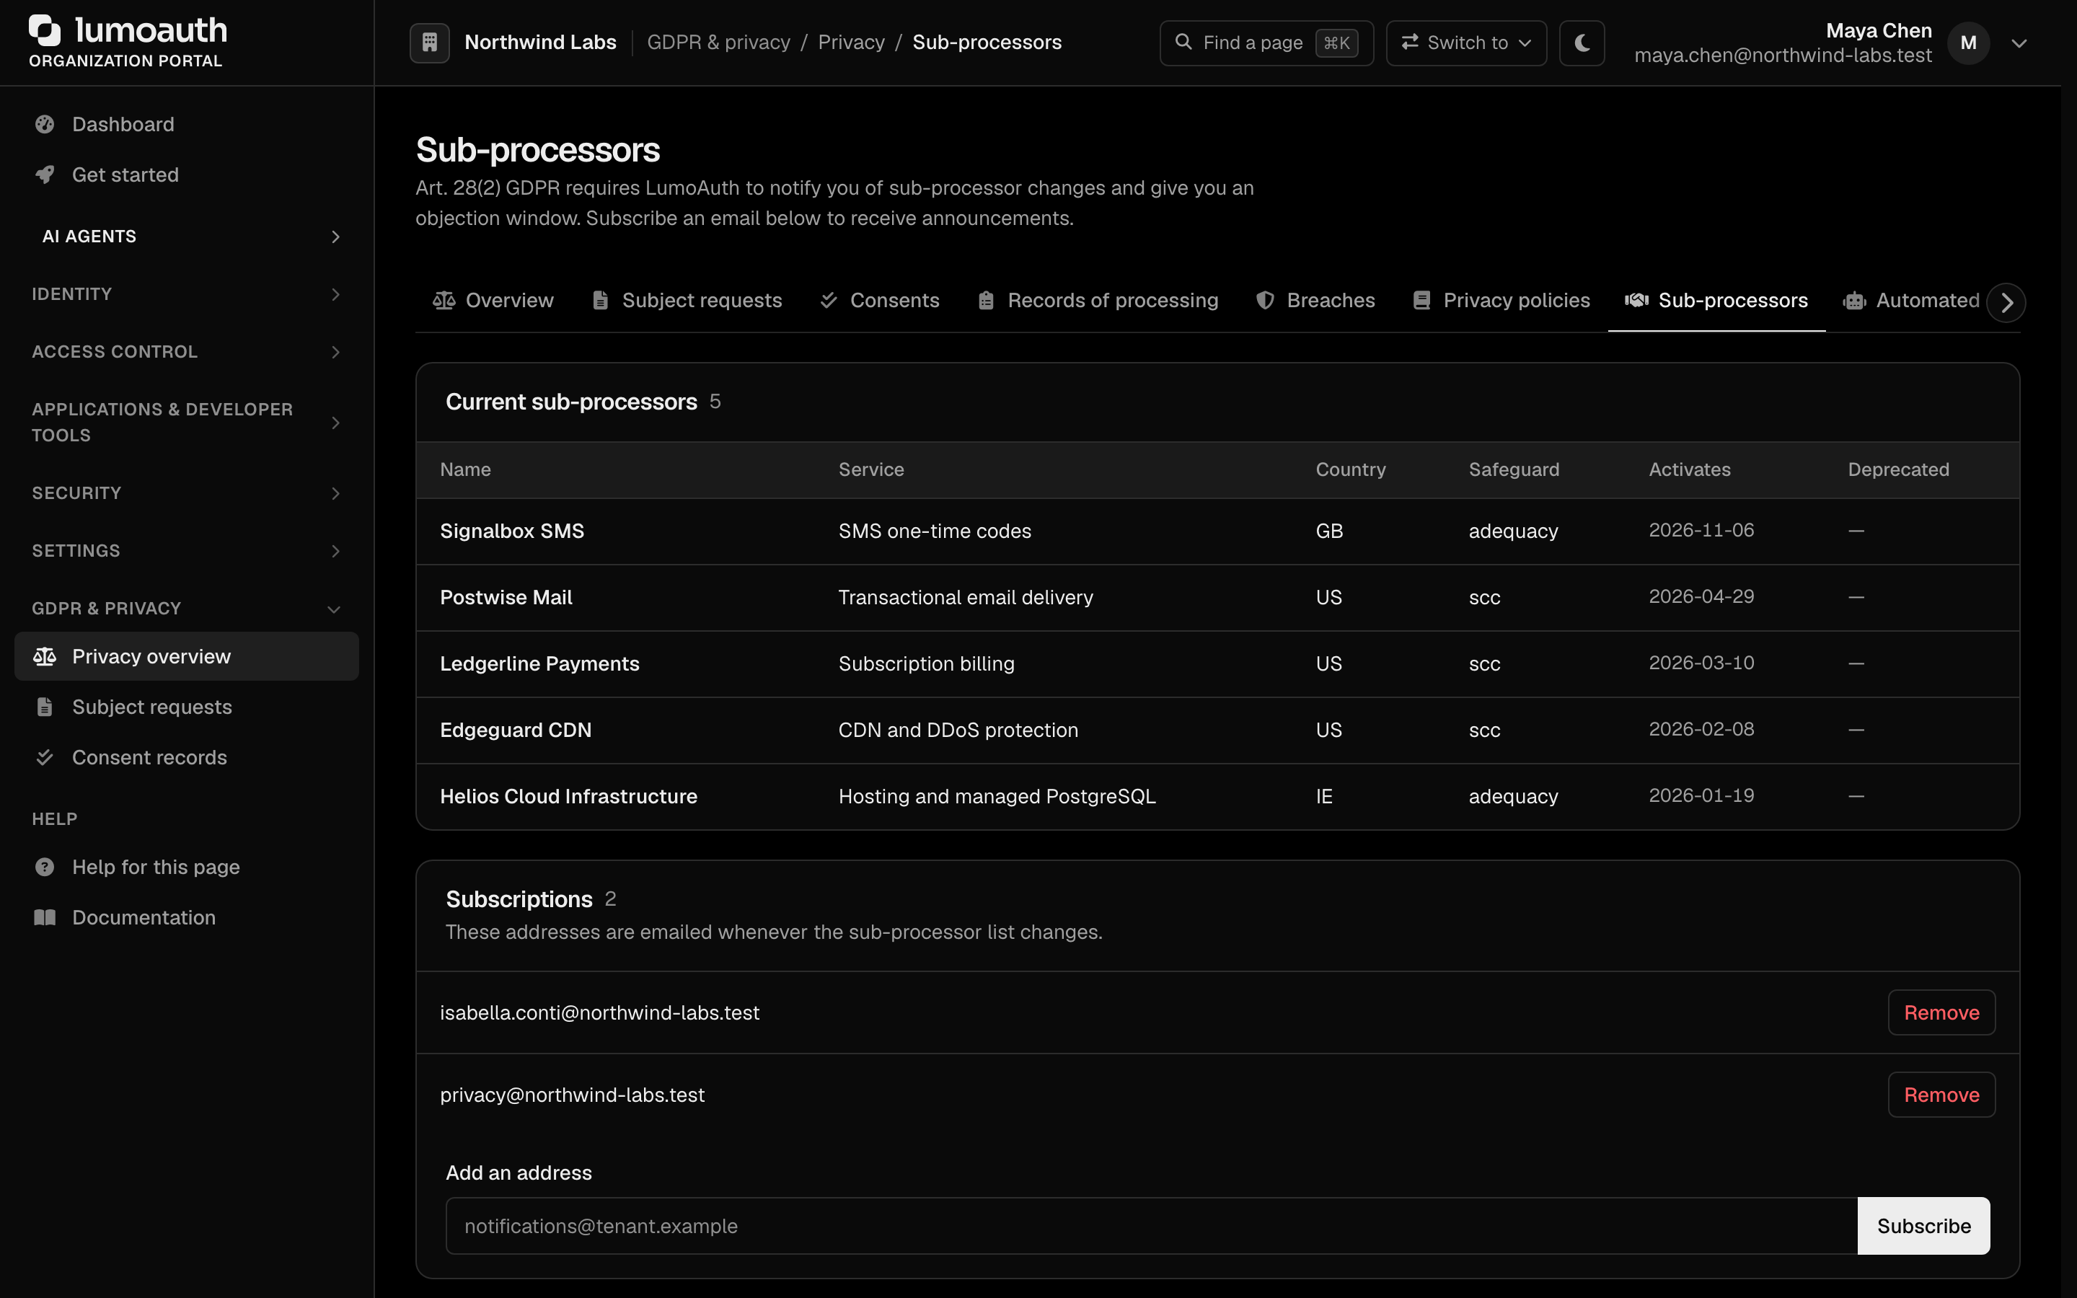This screenshot has height=1298, width=2077.
Task: Select Helios Cloud Infrastructure in the table
Action: coord(568,797)
